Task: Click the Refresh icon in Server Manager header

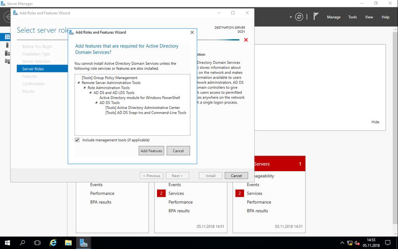Action: [299, 17]
